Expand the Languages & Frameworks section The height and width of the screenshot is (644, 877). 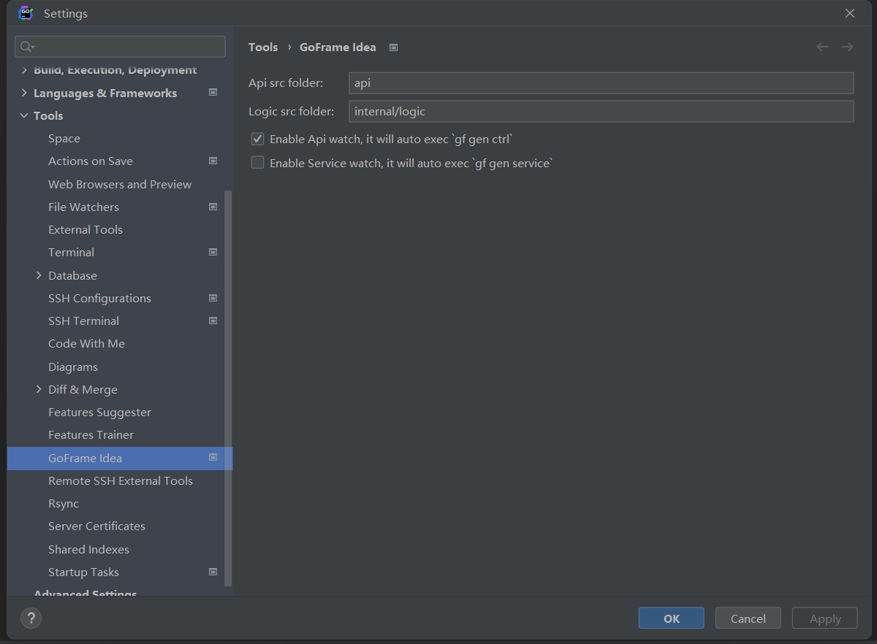click(x=24, y=93)
